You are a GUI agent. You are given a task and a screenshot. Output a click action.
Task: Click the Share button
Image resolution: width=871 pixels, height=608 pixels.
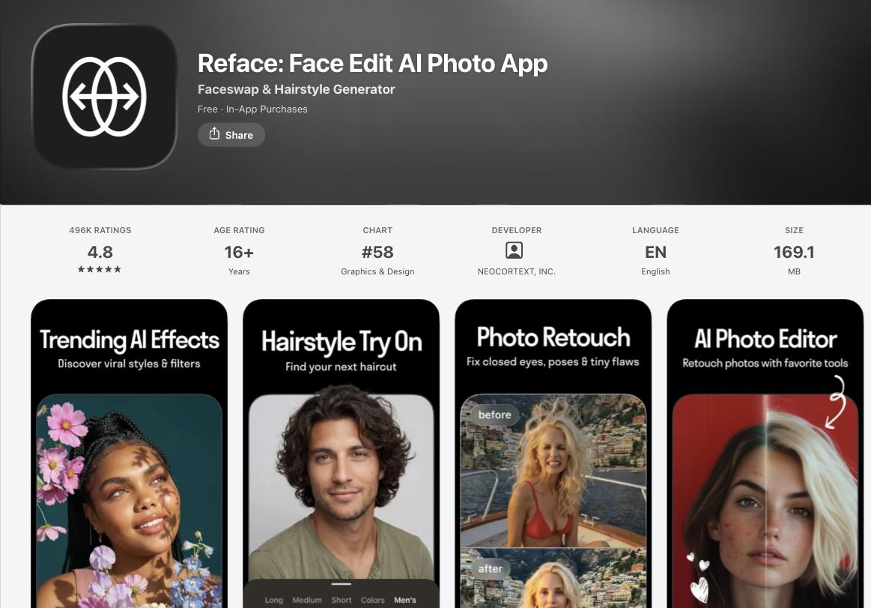point(231,135)
